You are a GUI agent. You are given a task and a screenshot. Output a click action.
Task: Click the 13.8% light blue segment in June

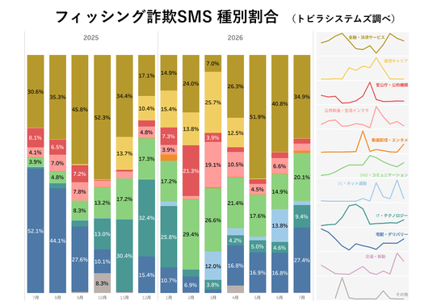click(x=280, y=226)
